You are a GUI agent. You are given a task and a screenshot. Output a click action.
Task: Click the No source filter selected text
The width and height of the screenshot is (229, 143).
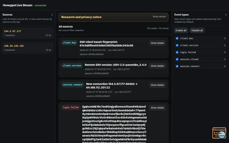click(71, 30)
